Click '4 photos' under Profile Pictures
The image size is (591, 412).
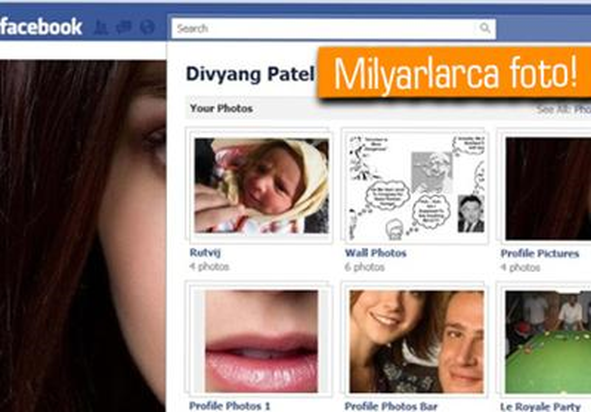coord(520,267)
